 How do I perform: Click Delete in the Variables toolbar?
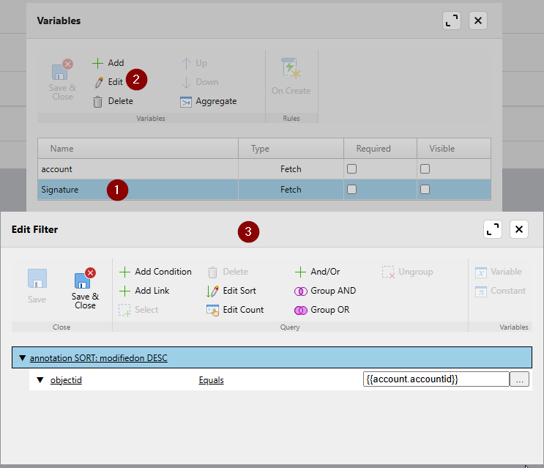tap(113, 101)
